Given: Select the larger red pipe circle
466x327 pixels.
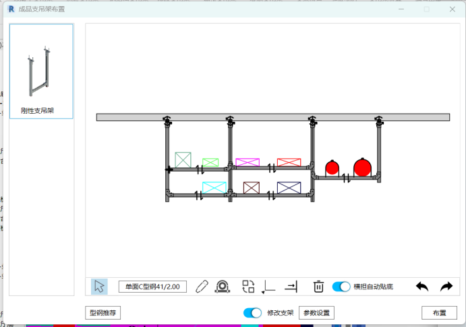Looking at the screenshot, I should (362, 168).
